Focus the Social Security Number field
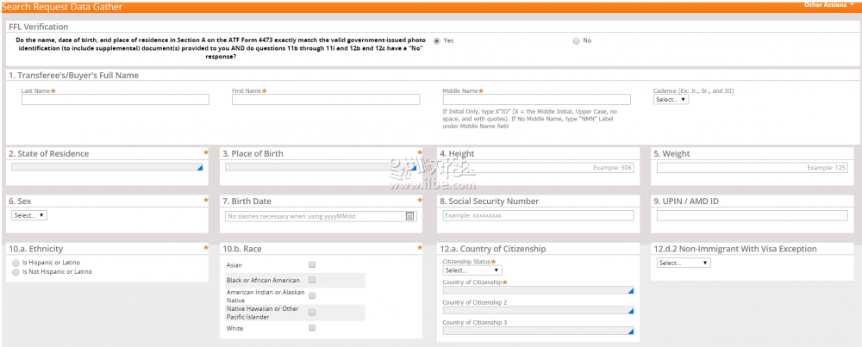This screenshot has height=347, width=862. tap(538, 215)
